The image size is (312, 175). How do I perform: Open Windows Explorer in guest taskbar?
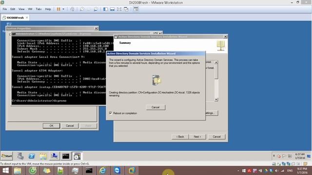(x=43, y=156)
